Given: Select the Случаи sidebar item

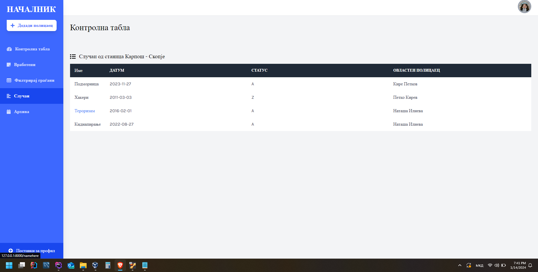Looking at the screenshot, I should [x=22, y=96].
